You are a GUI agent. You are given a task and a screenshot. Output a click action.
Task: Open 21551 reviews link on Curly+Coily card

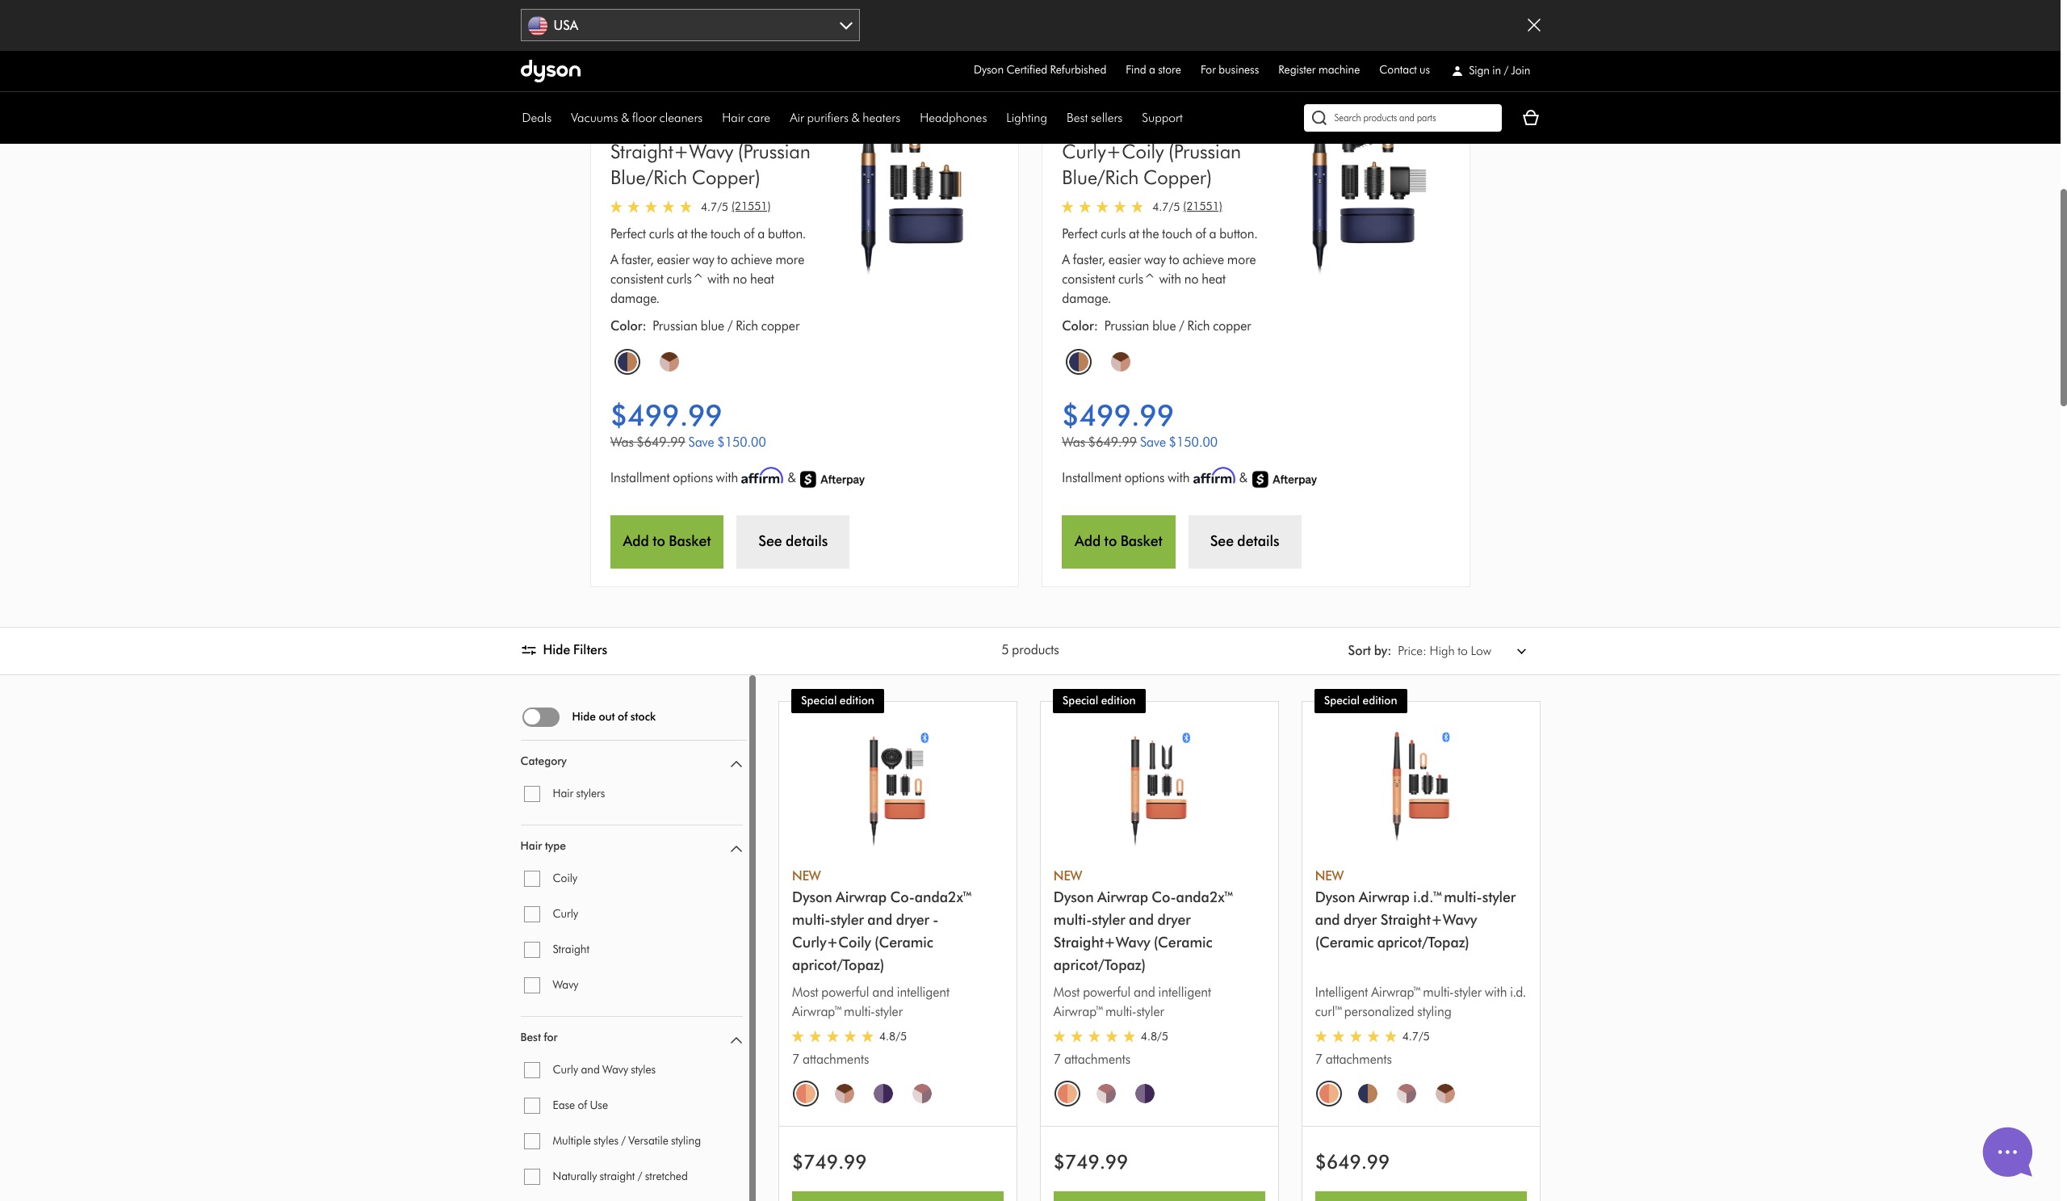point(1201,206)
